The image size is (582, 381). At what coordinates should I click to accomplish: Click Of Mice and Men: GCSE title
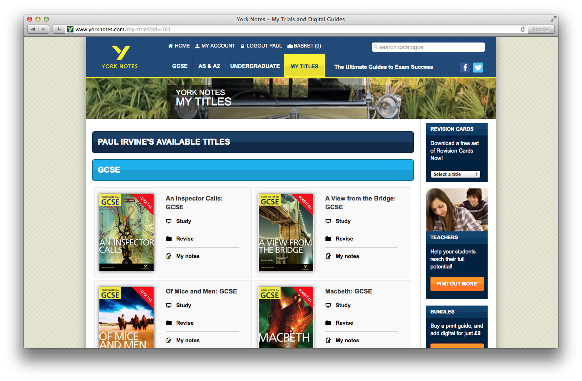coord(201,291)
